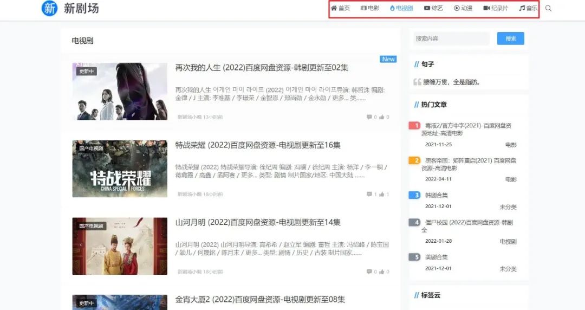Click rank badge 2 in 热门文章
Viewport: 585px width, 310px height.
(x=414, y=160)
